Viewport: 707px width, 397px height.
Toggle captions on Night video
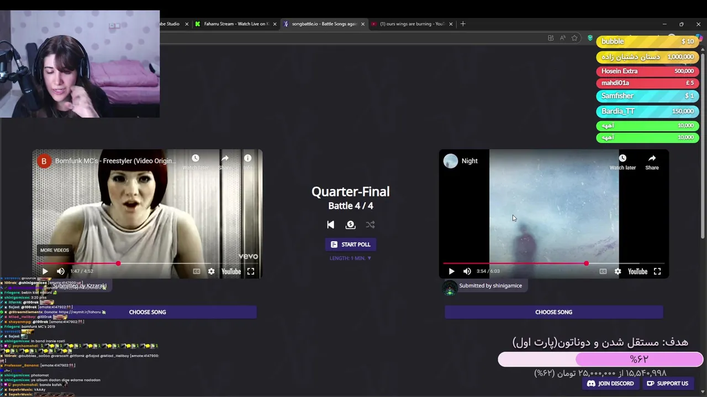coord(603,271)
